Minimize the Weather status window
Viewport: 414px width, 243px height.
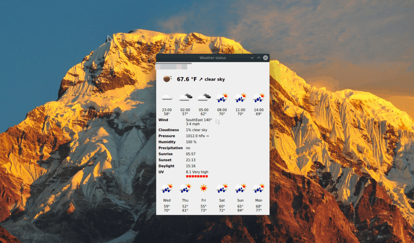pos(252,58)
